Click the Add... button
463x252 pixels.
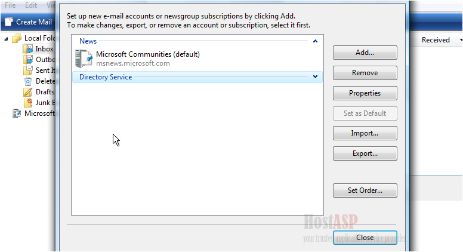pyautogui.click(x=365, y=53)
